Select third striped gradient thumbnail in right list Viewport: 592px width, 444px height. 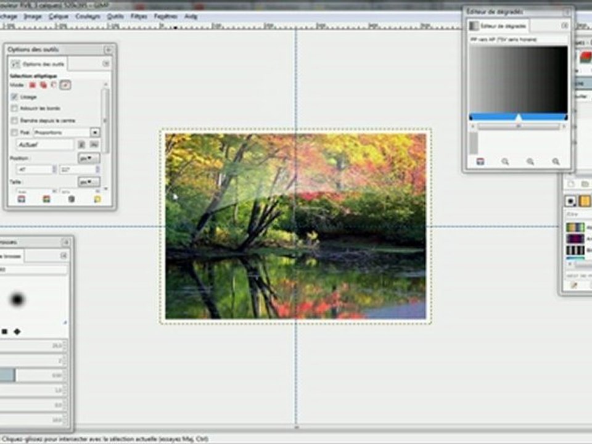(575, 250)
